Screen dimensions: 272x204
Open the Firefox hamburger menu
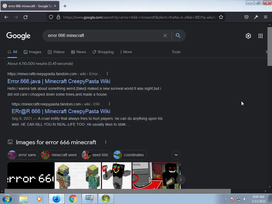[266, 17]
